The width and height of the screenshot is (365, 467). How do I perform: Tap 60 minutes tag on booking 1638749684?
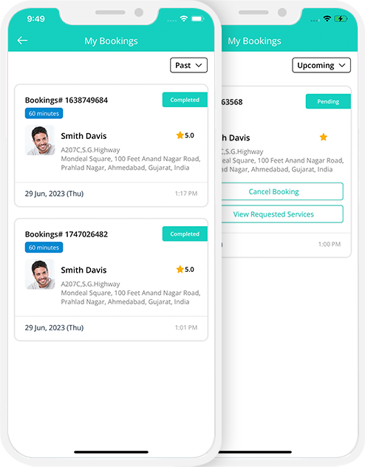[x=44, y=113]
